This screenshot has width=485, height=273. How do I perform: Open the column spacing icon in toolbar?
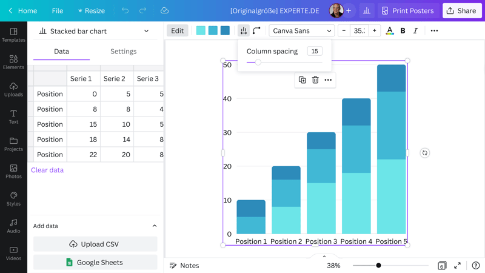(x=243, y=30)
